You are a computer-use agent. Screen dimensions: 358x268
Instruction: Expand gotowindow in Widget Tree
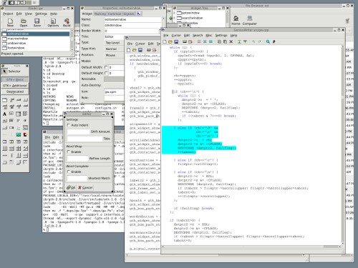(174, 13)
